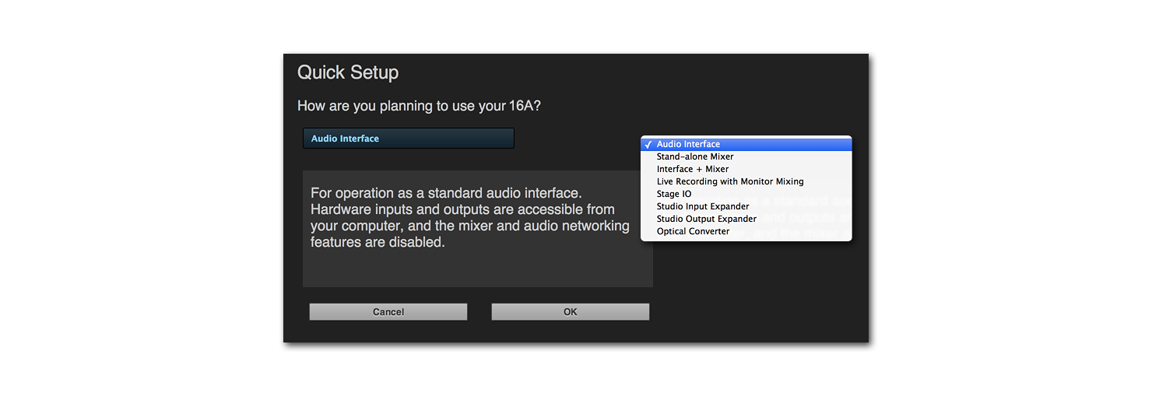Confirm the setup with OK

570,311
